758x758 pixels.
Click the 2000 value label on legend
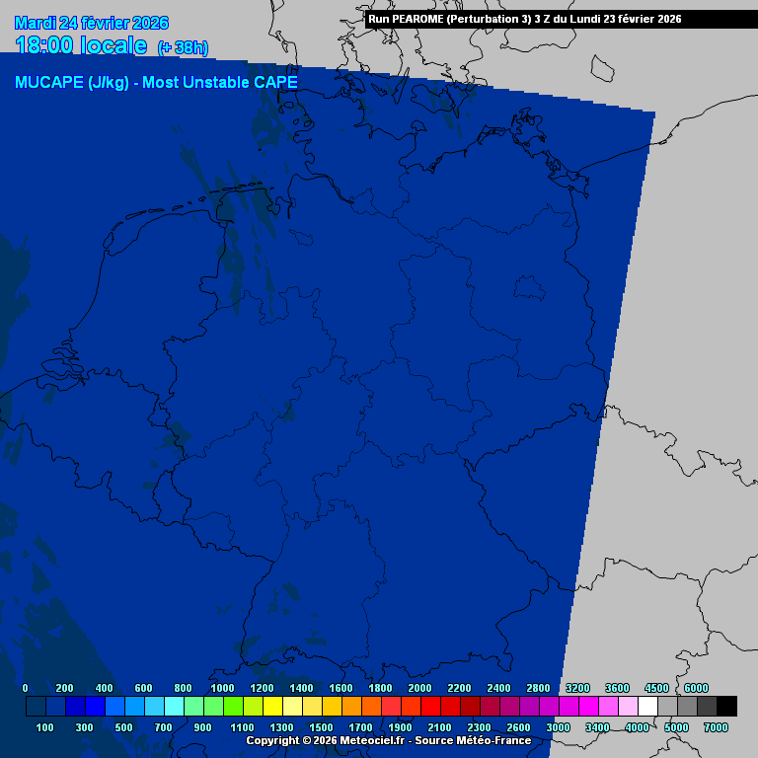pyautogui.click(x=419, y=688)
